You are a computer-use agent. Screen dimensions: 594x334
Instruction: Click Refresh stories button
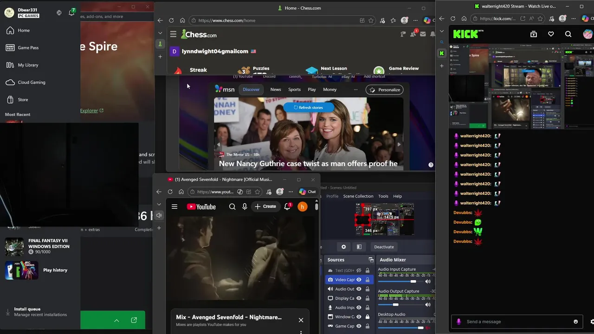tap(309, 107)
